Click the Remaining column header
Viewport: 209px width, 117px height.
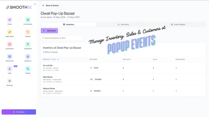pyautogui.click(x=180, y=60)
